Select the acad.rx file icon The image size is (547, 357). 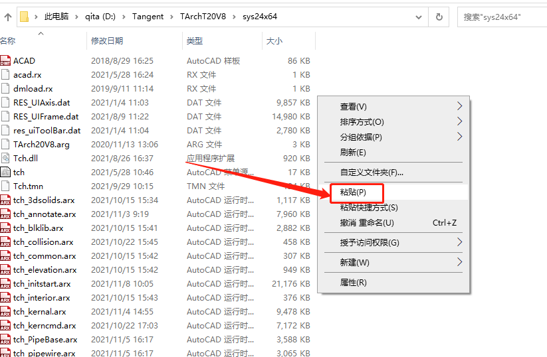click(x=5, y=75)
